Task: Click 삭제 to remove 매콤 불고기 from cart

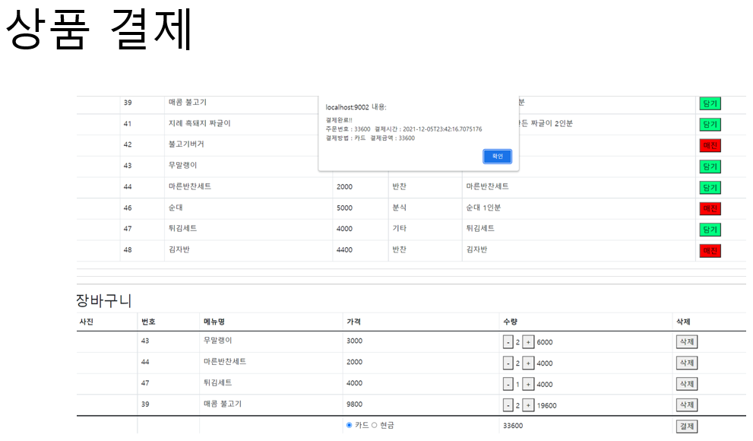Action: pyautogui.click(x=686, y=405)
